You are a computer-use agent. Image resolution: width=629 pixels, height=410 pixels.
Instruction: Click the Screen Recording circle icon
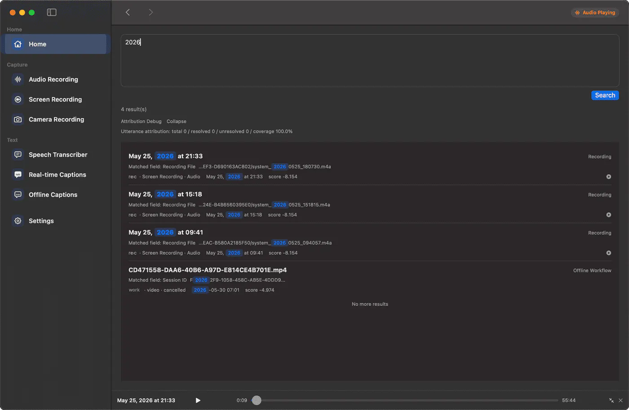coord(18,99)
